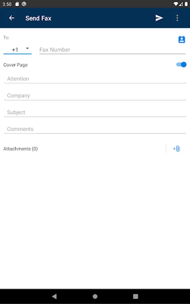
Task: Focus the Fax Number field
Action: tap(112, 50)
